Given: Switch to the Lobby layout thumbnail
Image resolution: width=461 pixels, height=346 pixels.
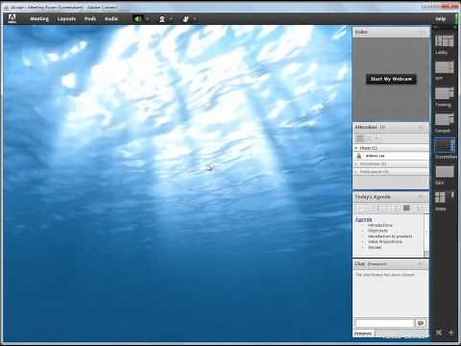Looking at the screenshot, I should point(444,41).
